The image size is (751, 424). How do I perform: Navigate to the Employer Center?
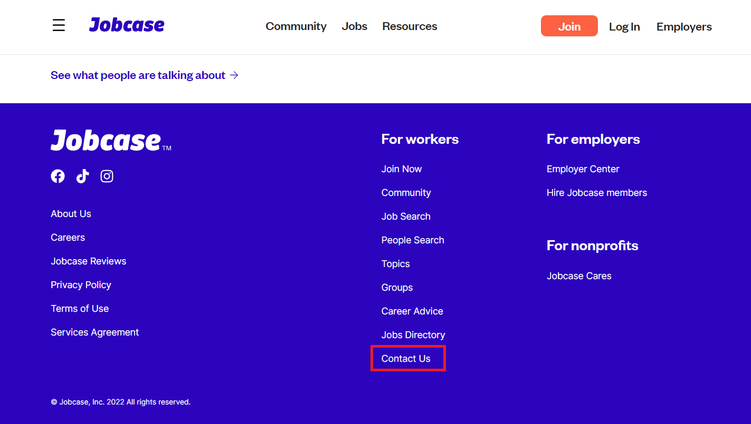583,169
